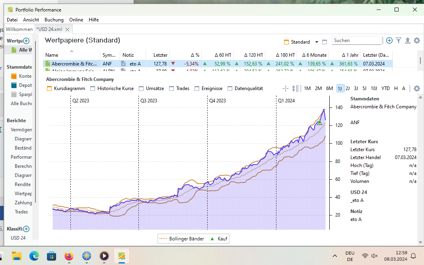Add a new security with the plus icon

[389, 40]
